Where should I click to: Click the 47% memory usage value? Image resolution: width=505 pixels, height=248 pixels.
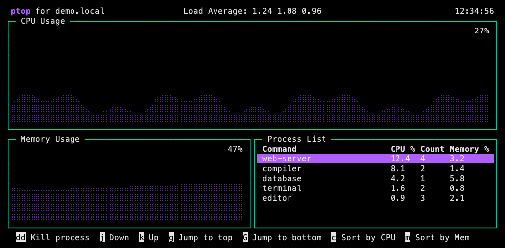coord(235,149)
